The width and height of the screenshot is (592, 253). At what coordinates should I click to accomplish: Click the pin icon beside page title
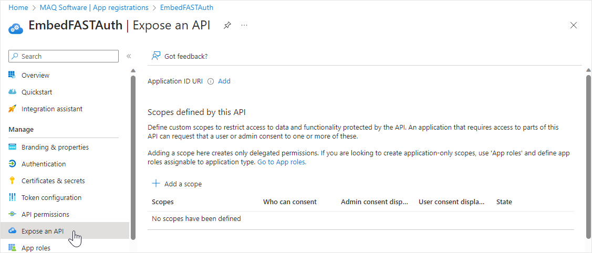tap(227, 25)
